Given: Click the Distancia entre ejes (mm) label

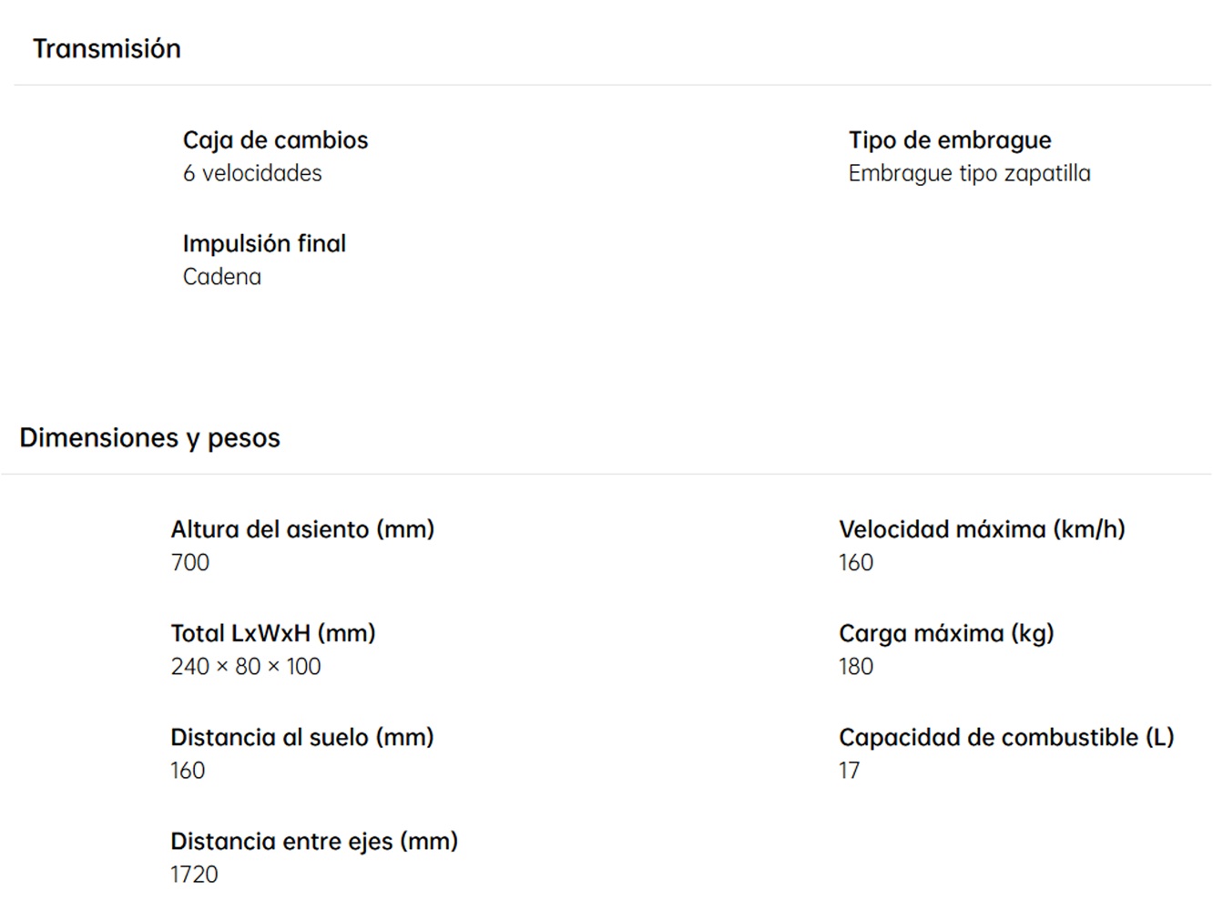Looking at the screenshot, I should coord(314,841).
